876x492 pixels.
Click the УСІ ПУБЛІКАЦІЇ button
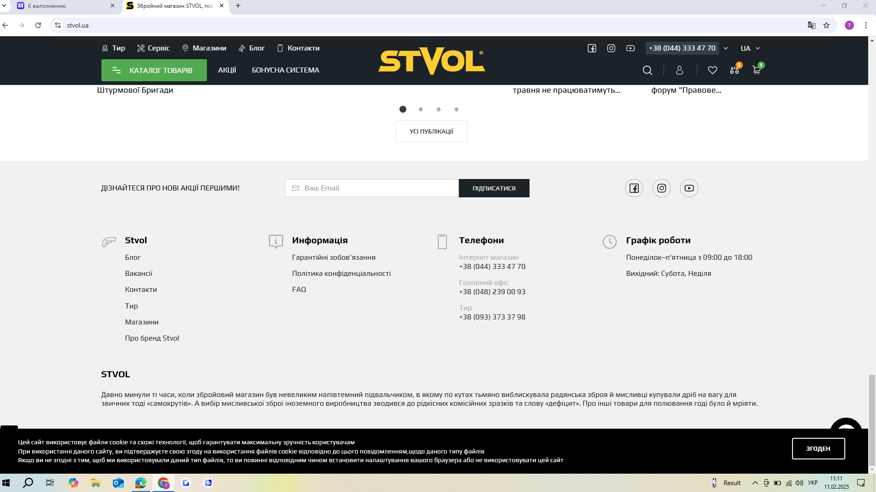coord(431,131)
